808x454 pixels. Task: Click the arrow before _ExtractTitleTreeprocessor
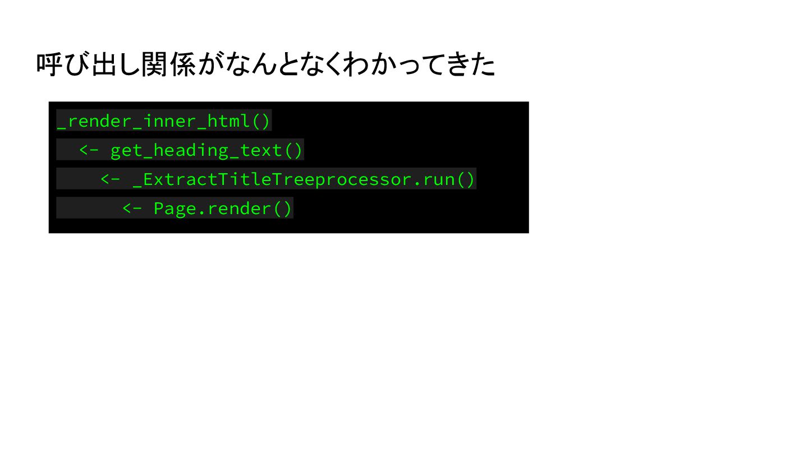111,179
